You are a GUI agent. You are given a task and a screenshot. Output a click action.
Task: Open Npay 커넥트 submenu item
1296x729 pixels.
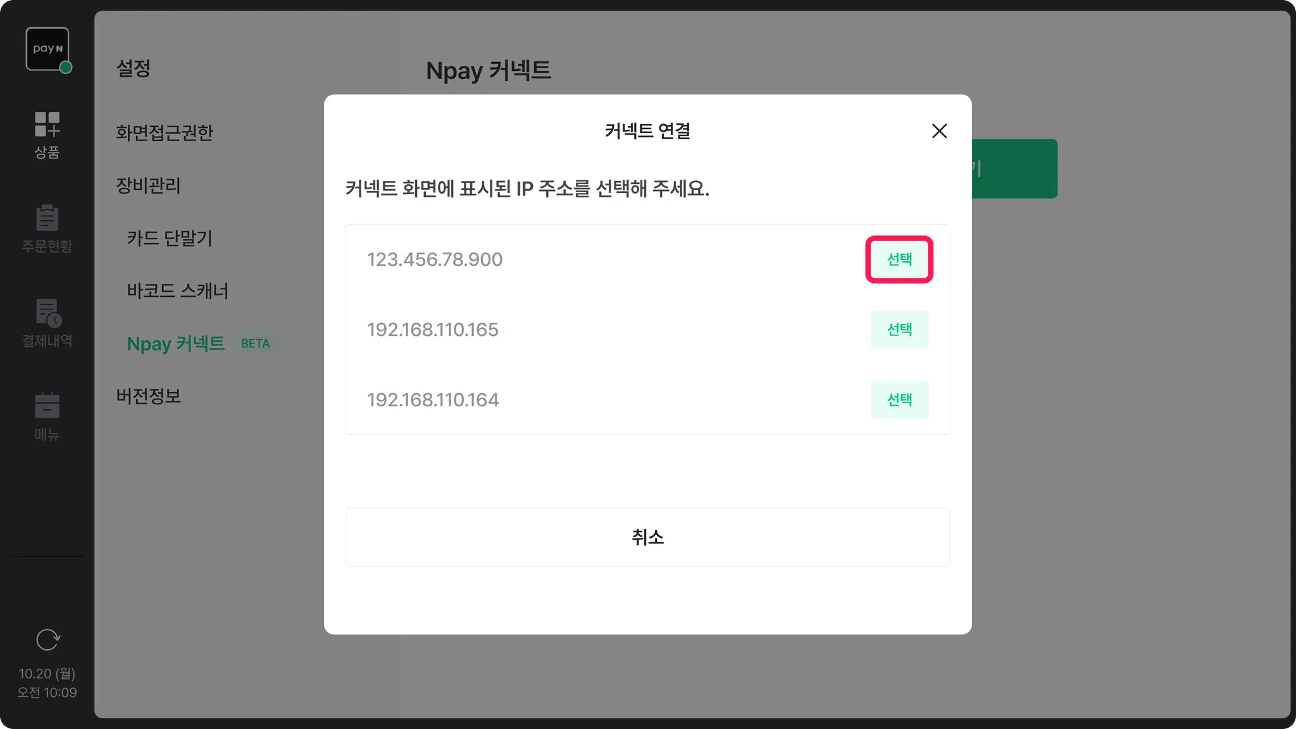pyautogui.click(x=176, y=344)
